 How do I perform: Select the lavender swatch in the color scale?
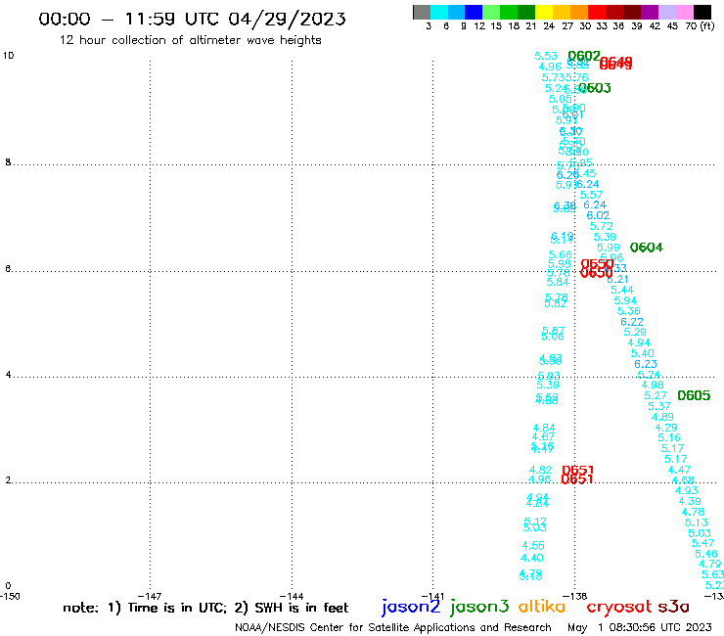[x=666, y=12]
